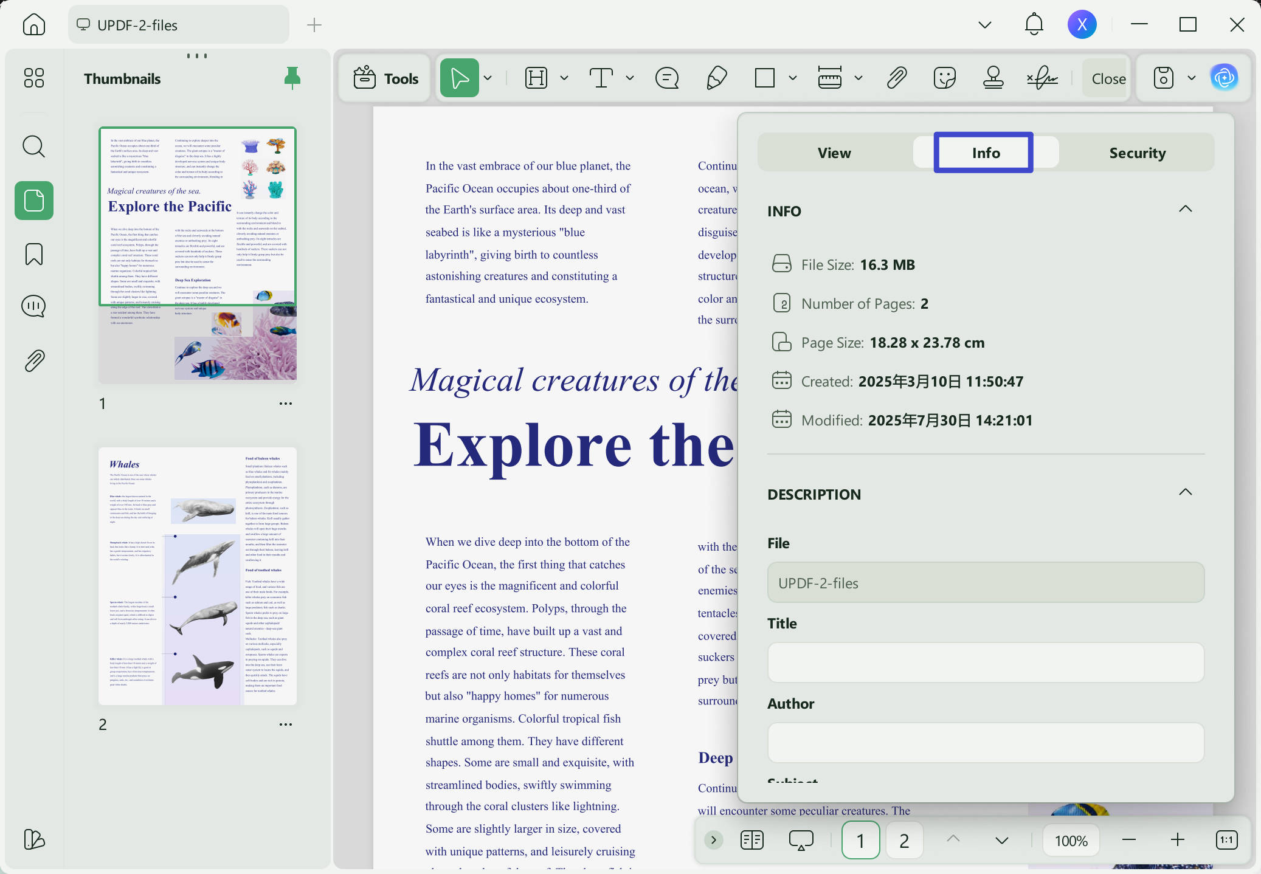Viewport: 1261px width, 874px height.
Task: Open the user account avatar X
Action: coord(1082,25)
